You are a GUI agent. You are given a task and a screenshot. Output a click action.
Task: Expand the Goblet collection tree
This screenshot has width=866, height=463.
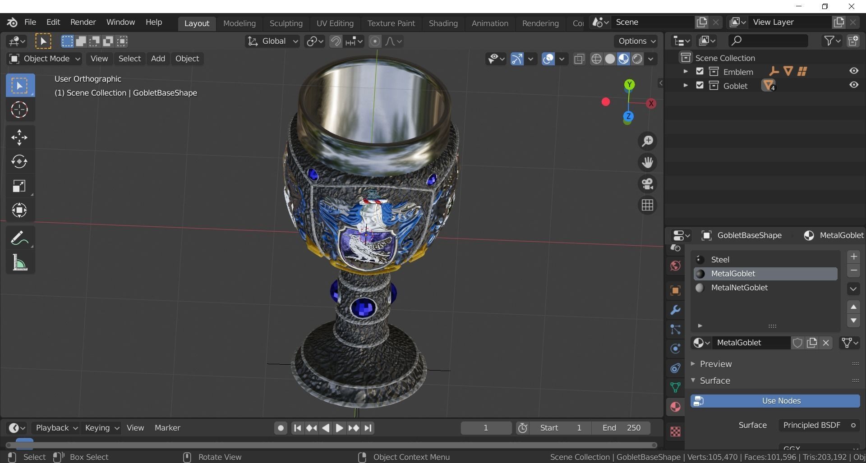click(686, 85)
